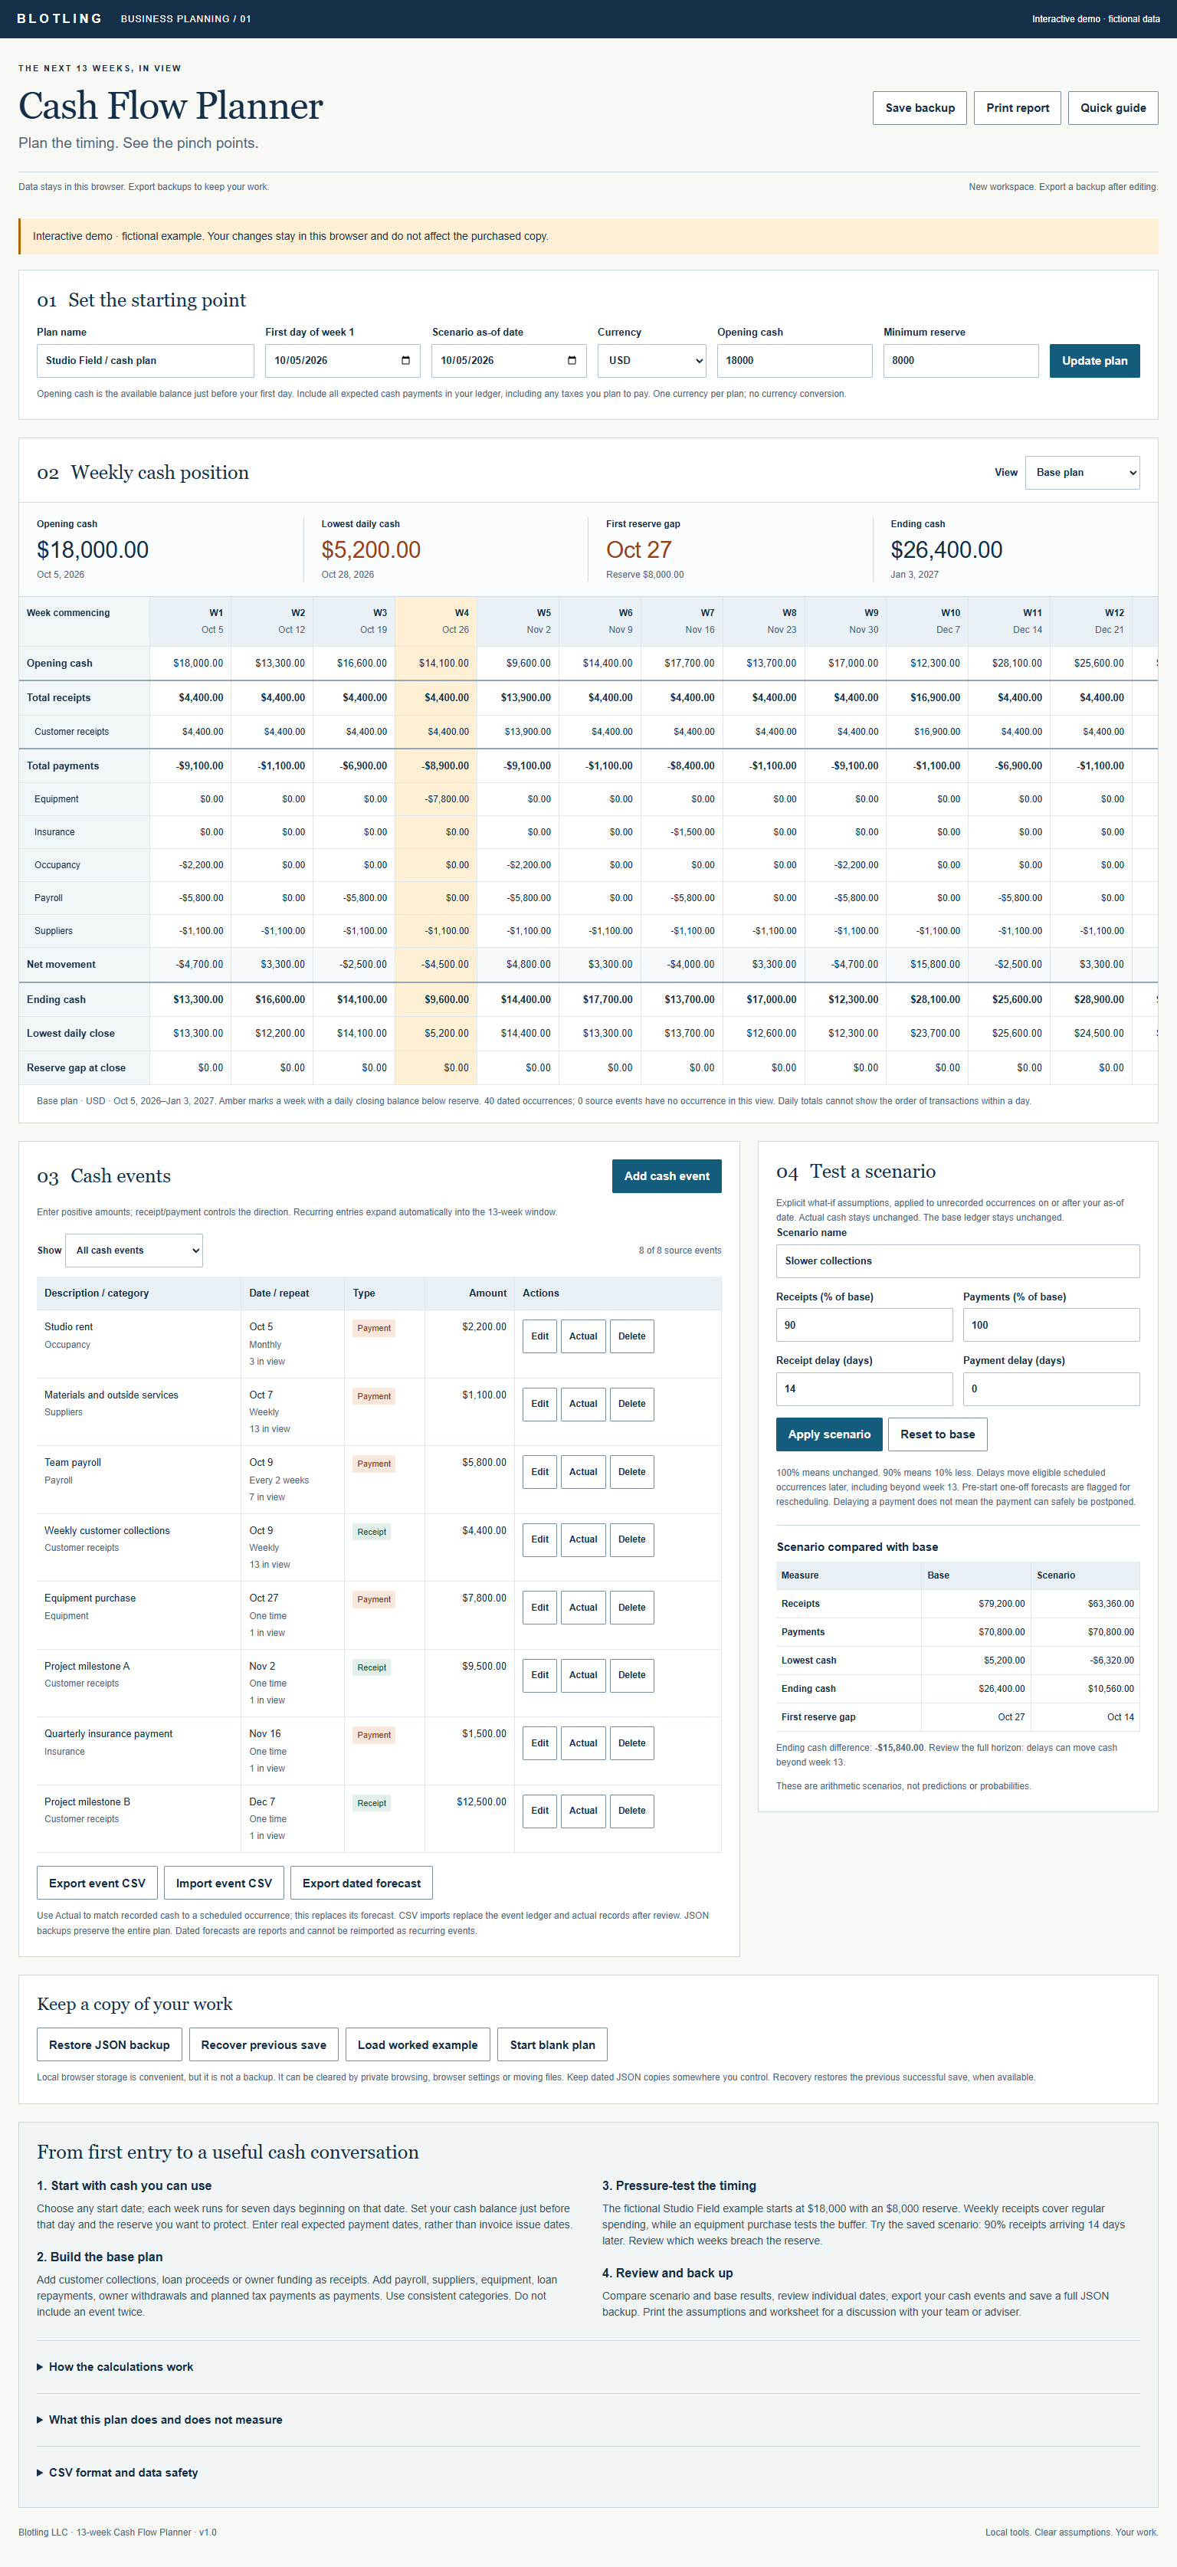The height and width of the screenshot is (2567, 1177).
Task: Edit the Project milestone A event
Action: point(539,1675)
